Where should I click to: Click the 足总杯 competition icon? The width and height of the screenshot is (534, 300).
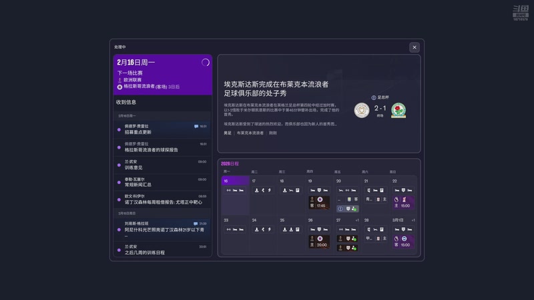[374, 97]
